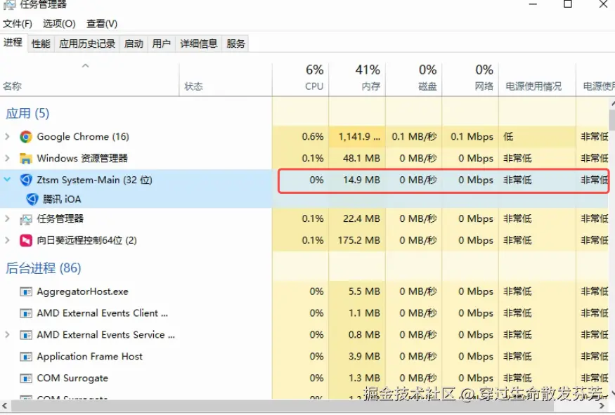The image size is (615, 415).
Task: Sort by the 名称 column header
Action: tap(89, 79)
